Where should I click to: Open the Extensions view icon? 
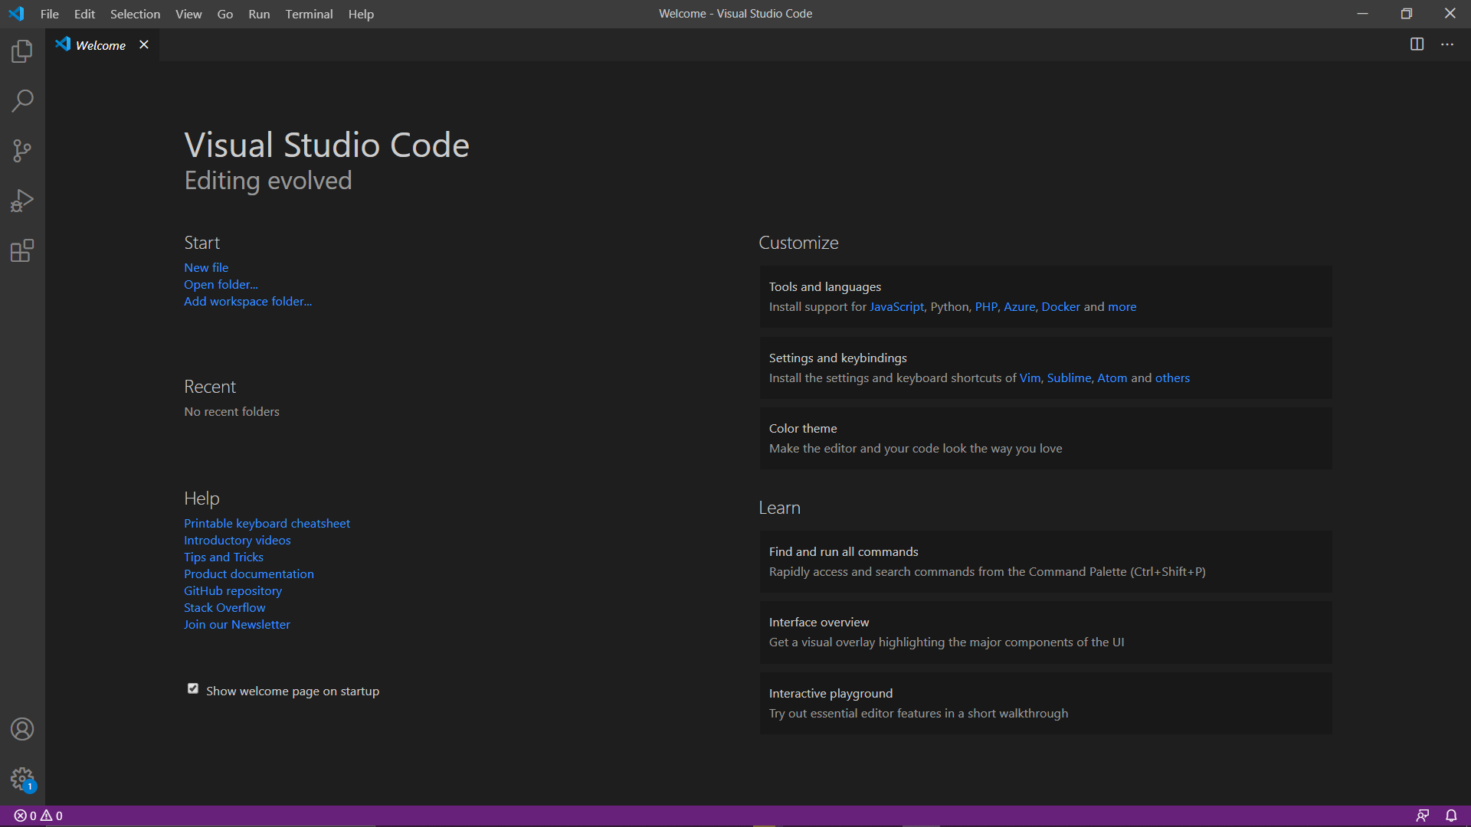22,250
